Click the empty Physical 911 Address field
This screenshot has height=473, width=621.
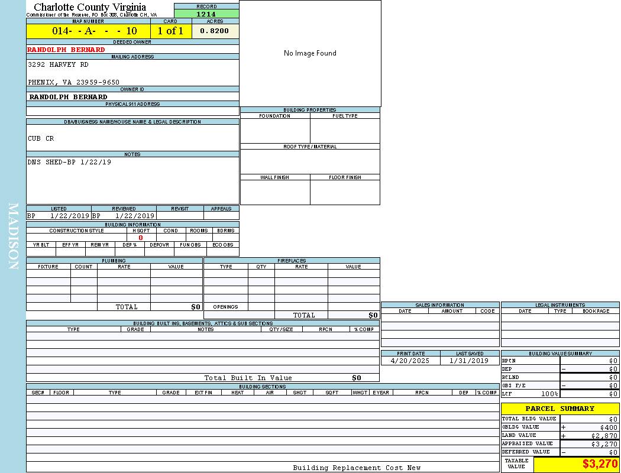(132, 111)
